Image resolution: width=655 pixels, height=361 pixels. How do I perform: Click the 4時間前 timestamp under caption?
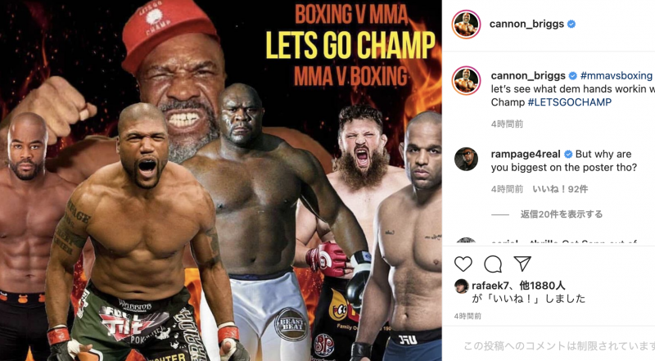[x=507, y=124]
